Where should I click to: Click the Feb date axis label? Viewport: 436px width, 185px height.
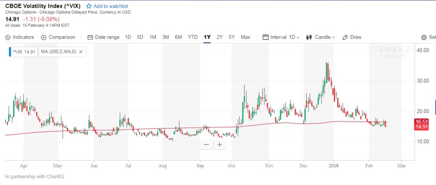pos(369,166)
